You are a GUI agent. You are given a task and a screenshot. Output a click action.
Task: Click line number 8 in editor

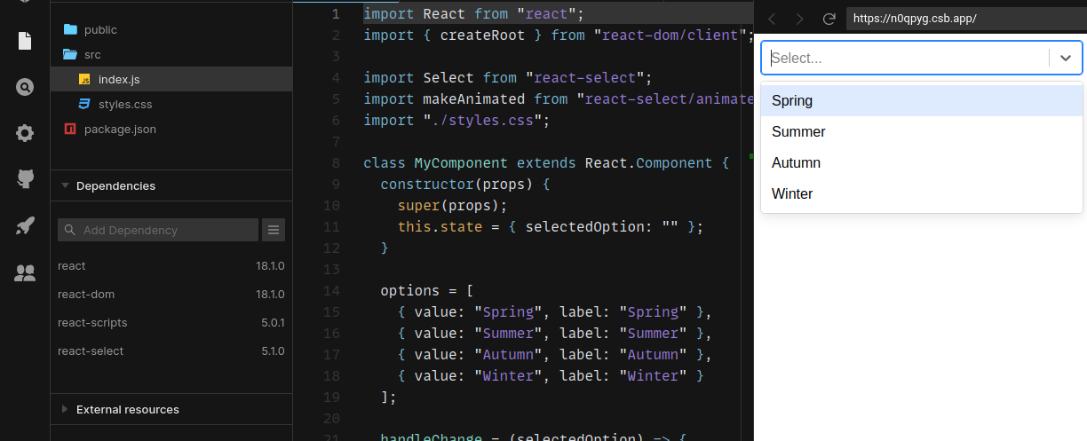click(x=335, y=163)
